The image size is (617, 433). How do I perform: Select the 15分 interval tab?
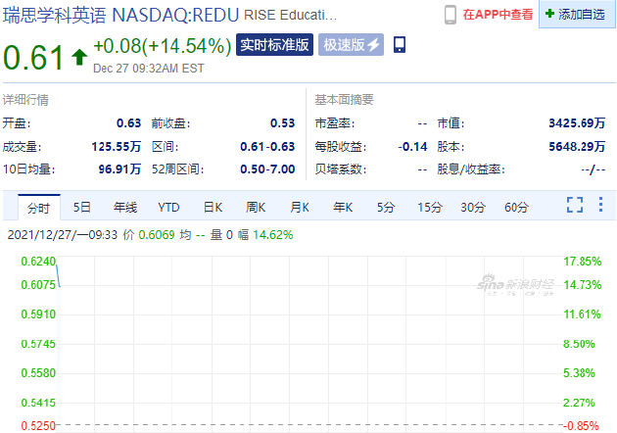[430, 207]
